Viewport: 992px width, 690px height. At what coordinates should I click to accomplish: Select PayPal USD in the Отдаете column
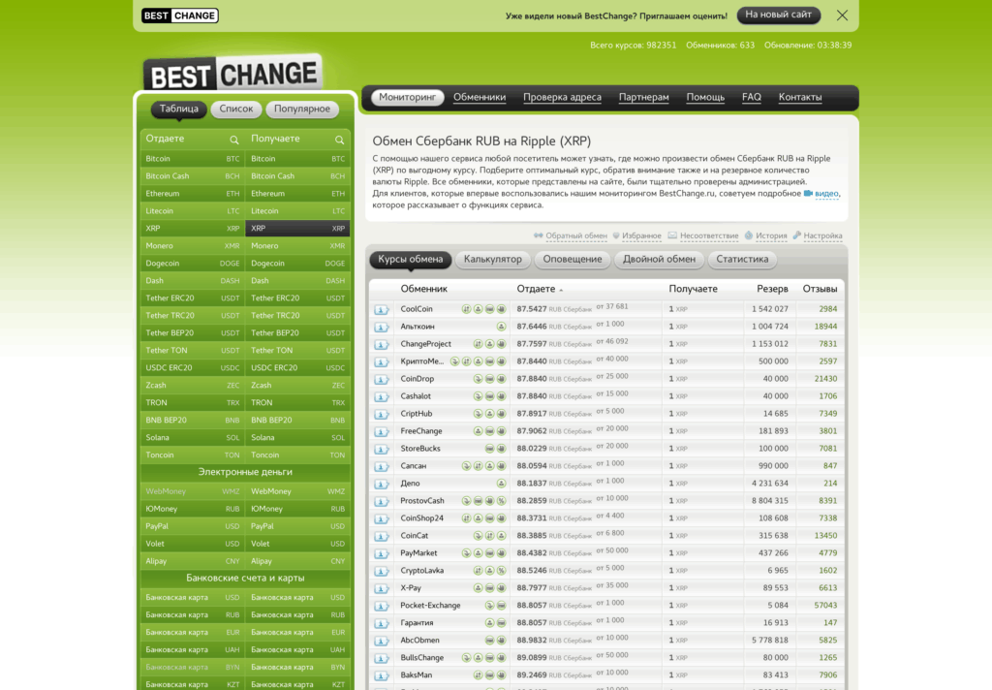tap(193, 526)
